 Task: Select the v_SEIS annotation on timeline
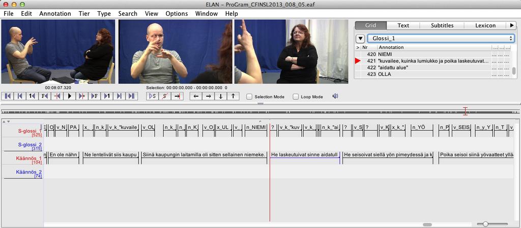pyautogui.click(x=461, y=127)
